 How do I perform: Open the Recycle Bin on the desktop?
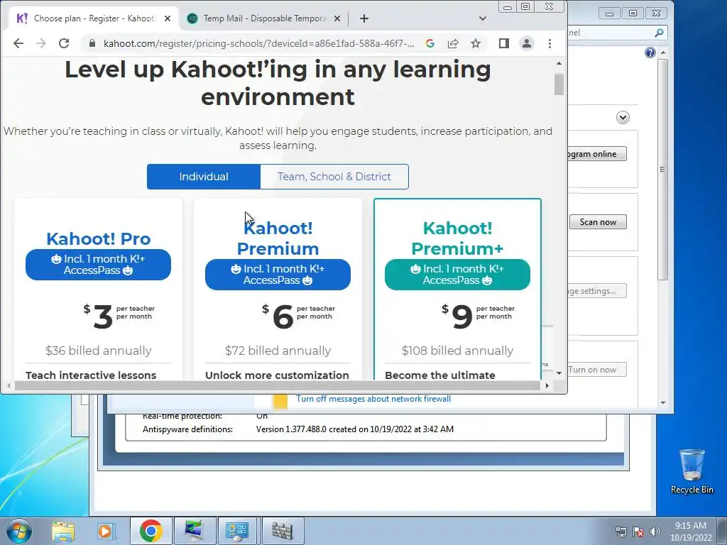point(692,471)
